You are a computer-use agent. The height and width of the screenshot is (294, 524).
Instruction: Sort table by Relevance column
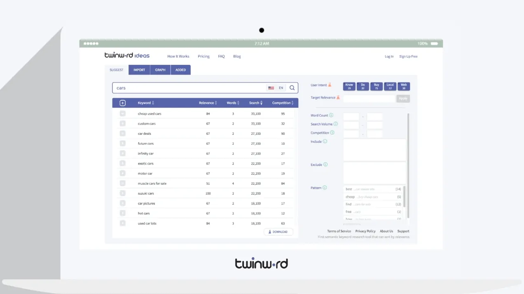[x=208, y=103]
